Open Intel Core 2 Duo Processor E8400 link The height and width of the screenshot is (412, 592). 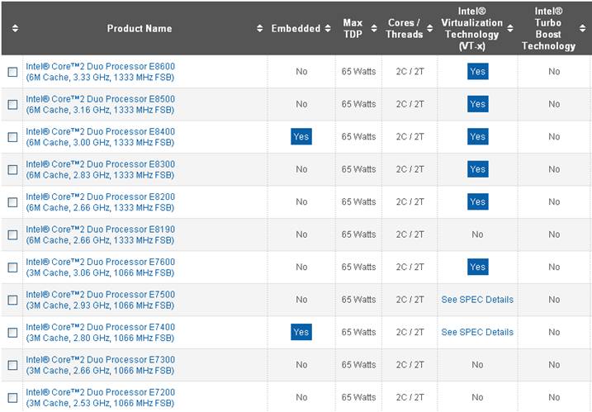pyautogui.click(x=101, y=137)
